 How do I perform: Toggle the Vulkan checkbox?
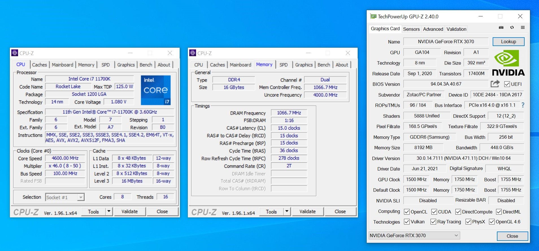point(407,222)
